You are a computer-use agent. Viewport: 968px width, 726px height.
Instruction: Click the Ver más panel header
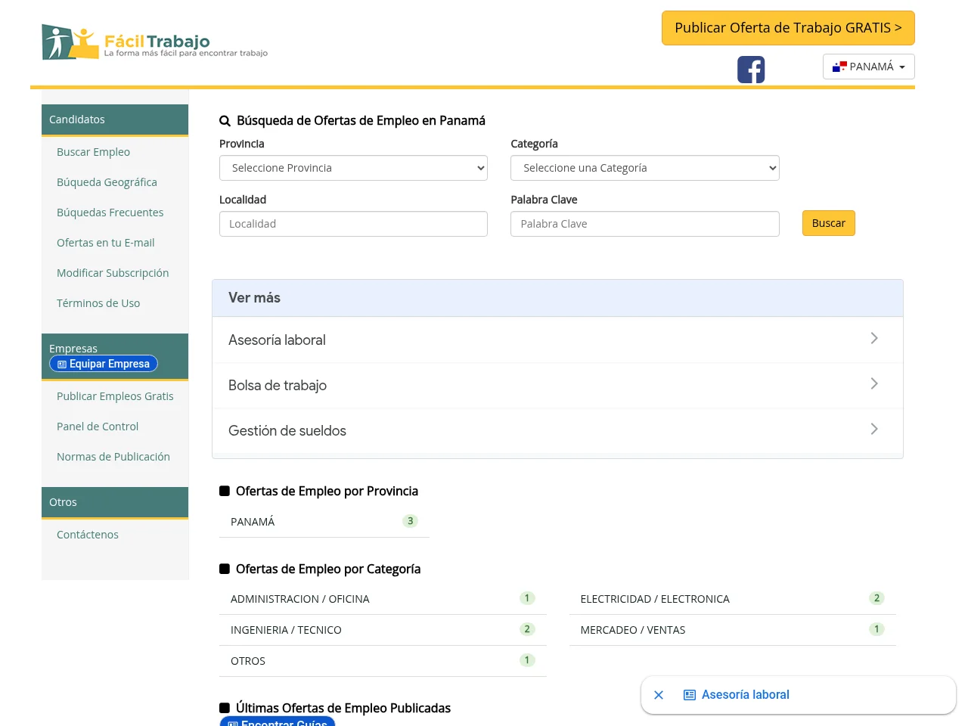coord(557,298)
